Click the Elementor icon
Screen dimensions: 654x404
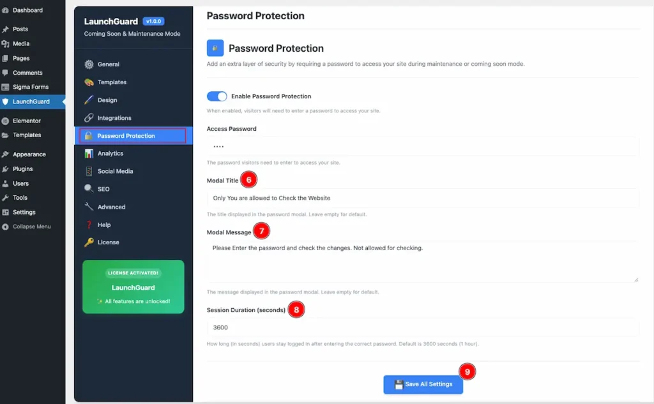point(5,121)
